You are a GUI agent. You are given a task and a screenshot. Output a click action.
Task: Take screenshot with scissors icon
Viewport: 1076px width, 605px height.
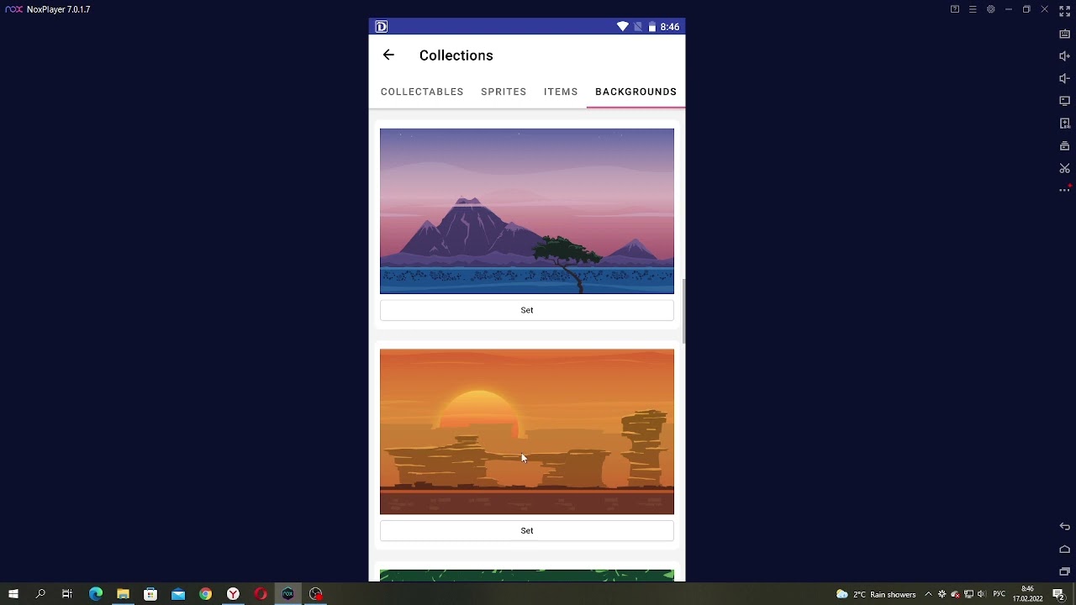coord(1064,169)
